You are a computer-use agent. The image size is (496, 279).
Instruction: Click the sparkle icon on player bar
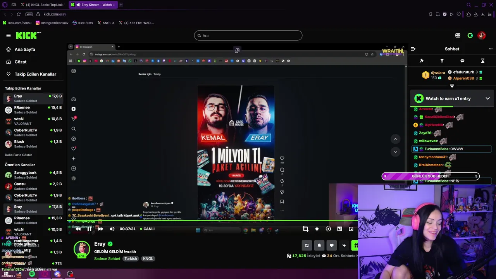click(317, 229)
